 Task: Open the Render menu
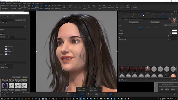coord(29,3)
